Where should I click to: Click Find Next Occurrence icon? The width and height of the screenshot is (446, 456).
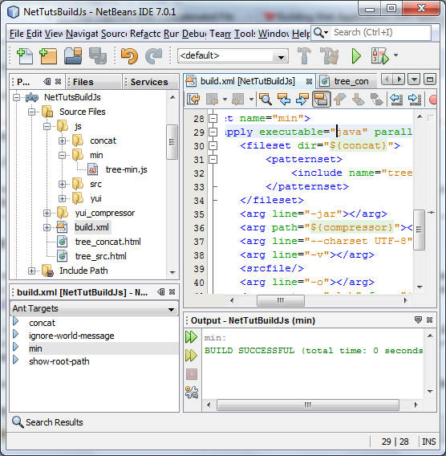302,100
